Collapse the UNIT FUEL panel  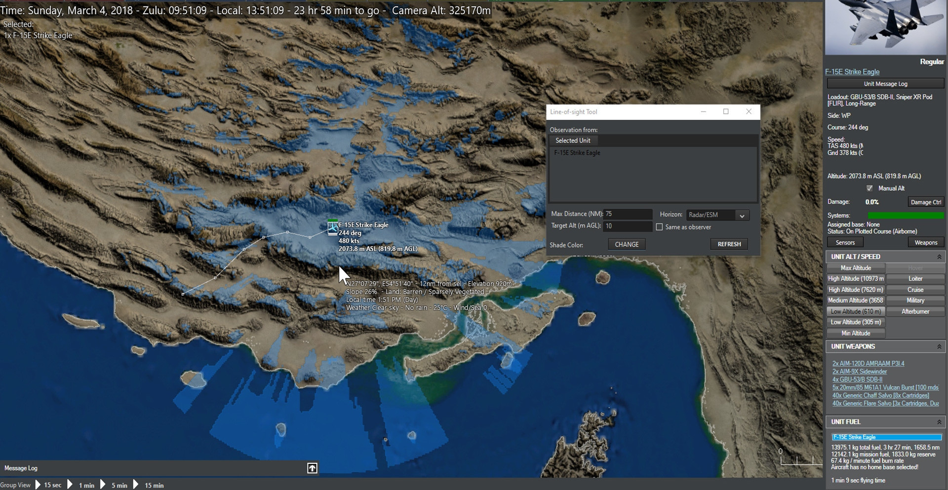(x=939, y=422)
